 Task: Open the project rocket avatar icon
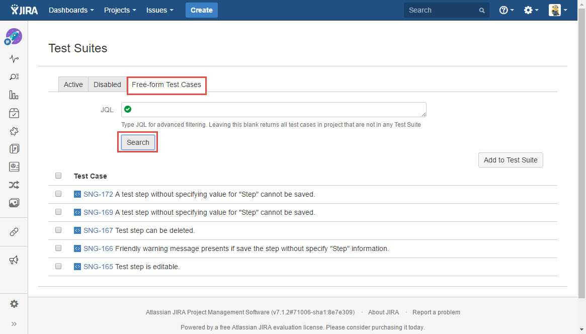point(14,37)
